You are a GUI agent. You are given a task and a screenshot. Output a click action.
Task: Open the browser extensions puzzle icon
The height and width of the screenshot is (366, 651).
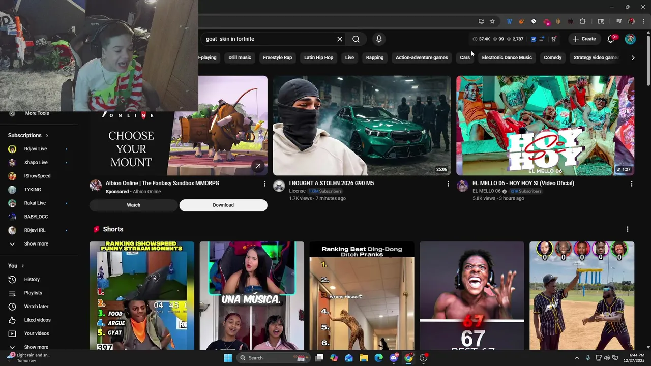click(583, 21)
